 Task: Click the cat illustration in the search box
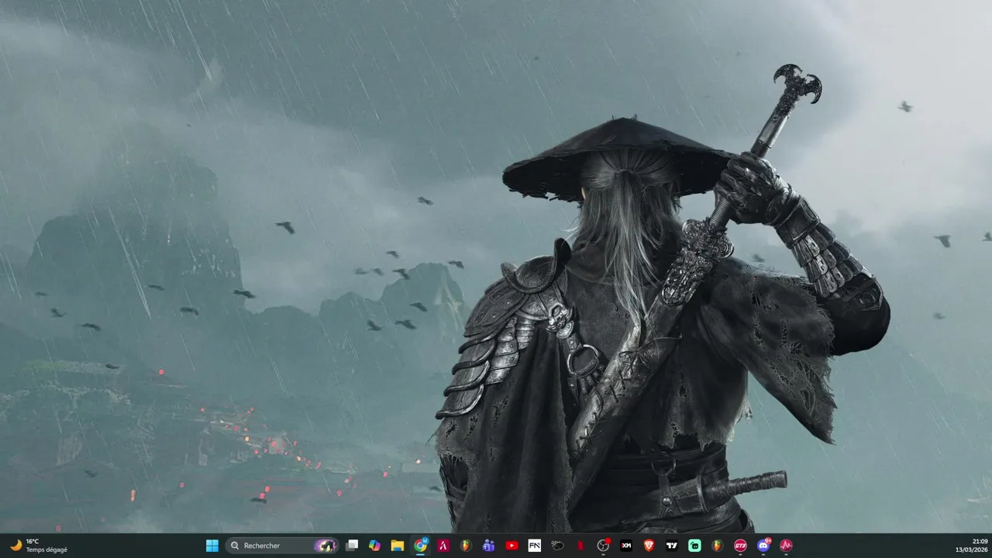pos(325,546)
